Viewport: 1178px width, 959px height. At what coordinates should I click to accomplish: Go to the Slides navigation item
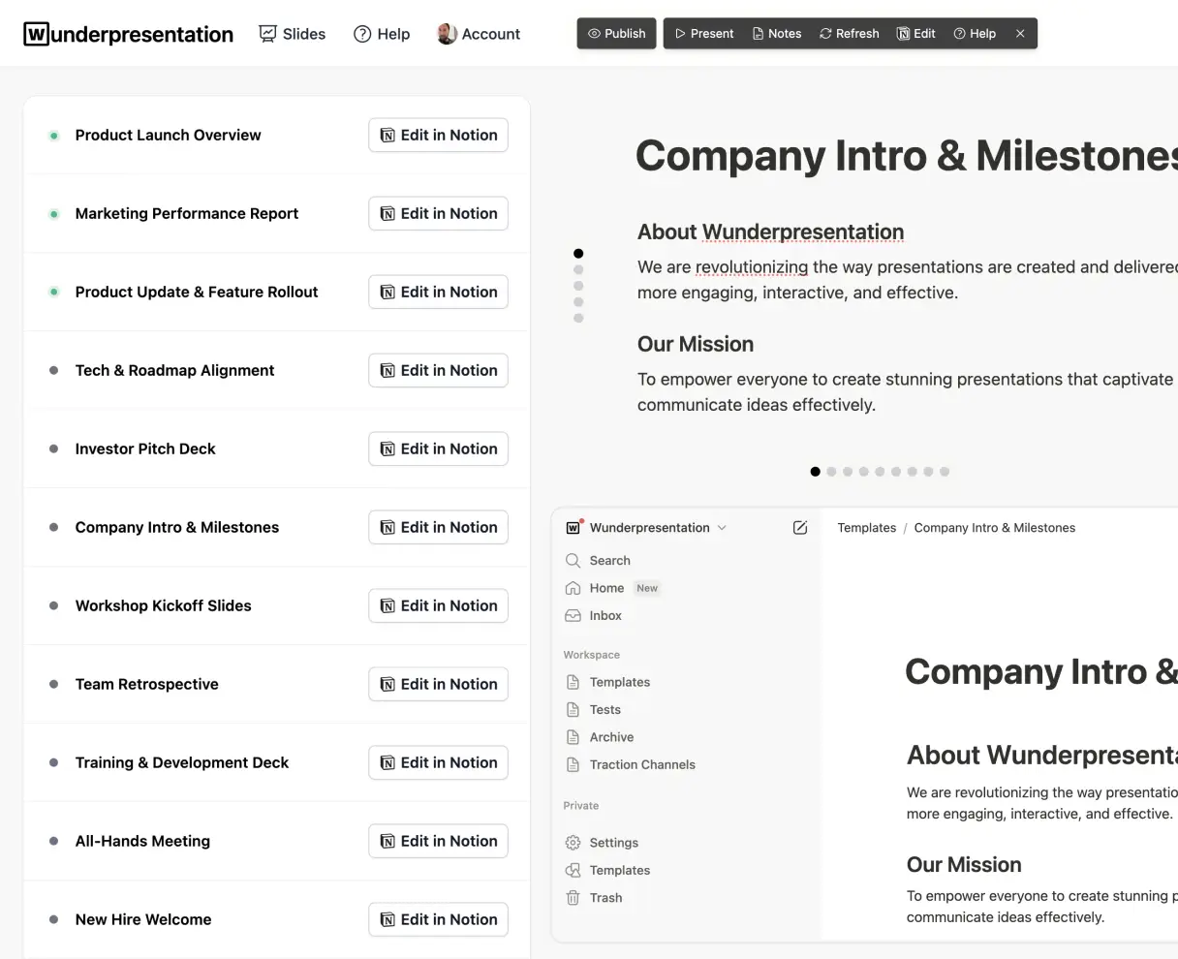293,34
